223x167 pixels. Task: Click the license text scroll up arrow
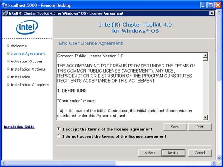tap(205, 55)
